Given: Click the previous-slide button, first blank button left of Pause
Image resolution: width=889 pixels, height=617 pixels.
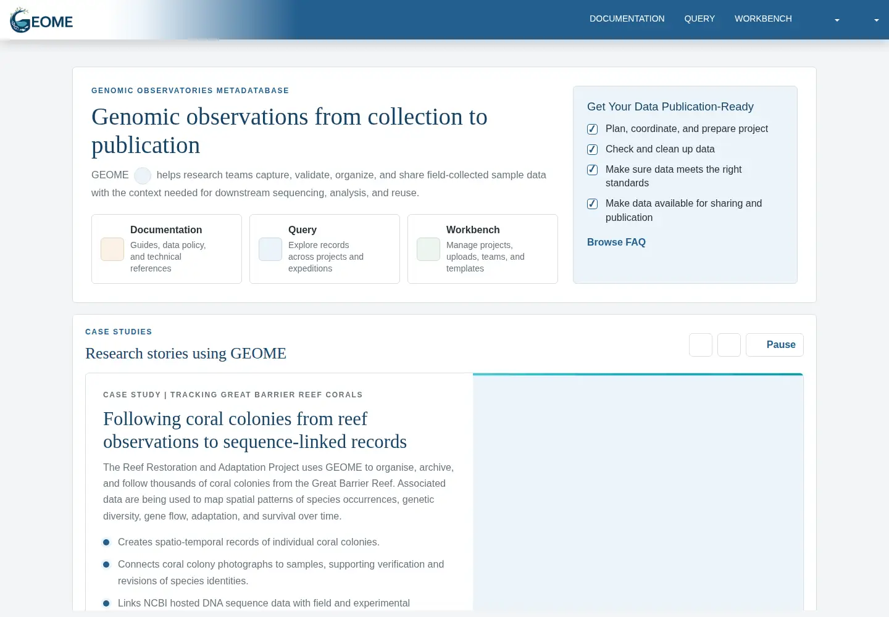Looking at the screenshot, I should point(701,345).
